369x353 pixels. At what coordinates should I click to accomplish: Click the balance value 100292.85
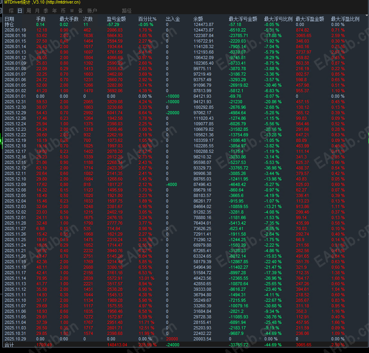tap(203, 107)
